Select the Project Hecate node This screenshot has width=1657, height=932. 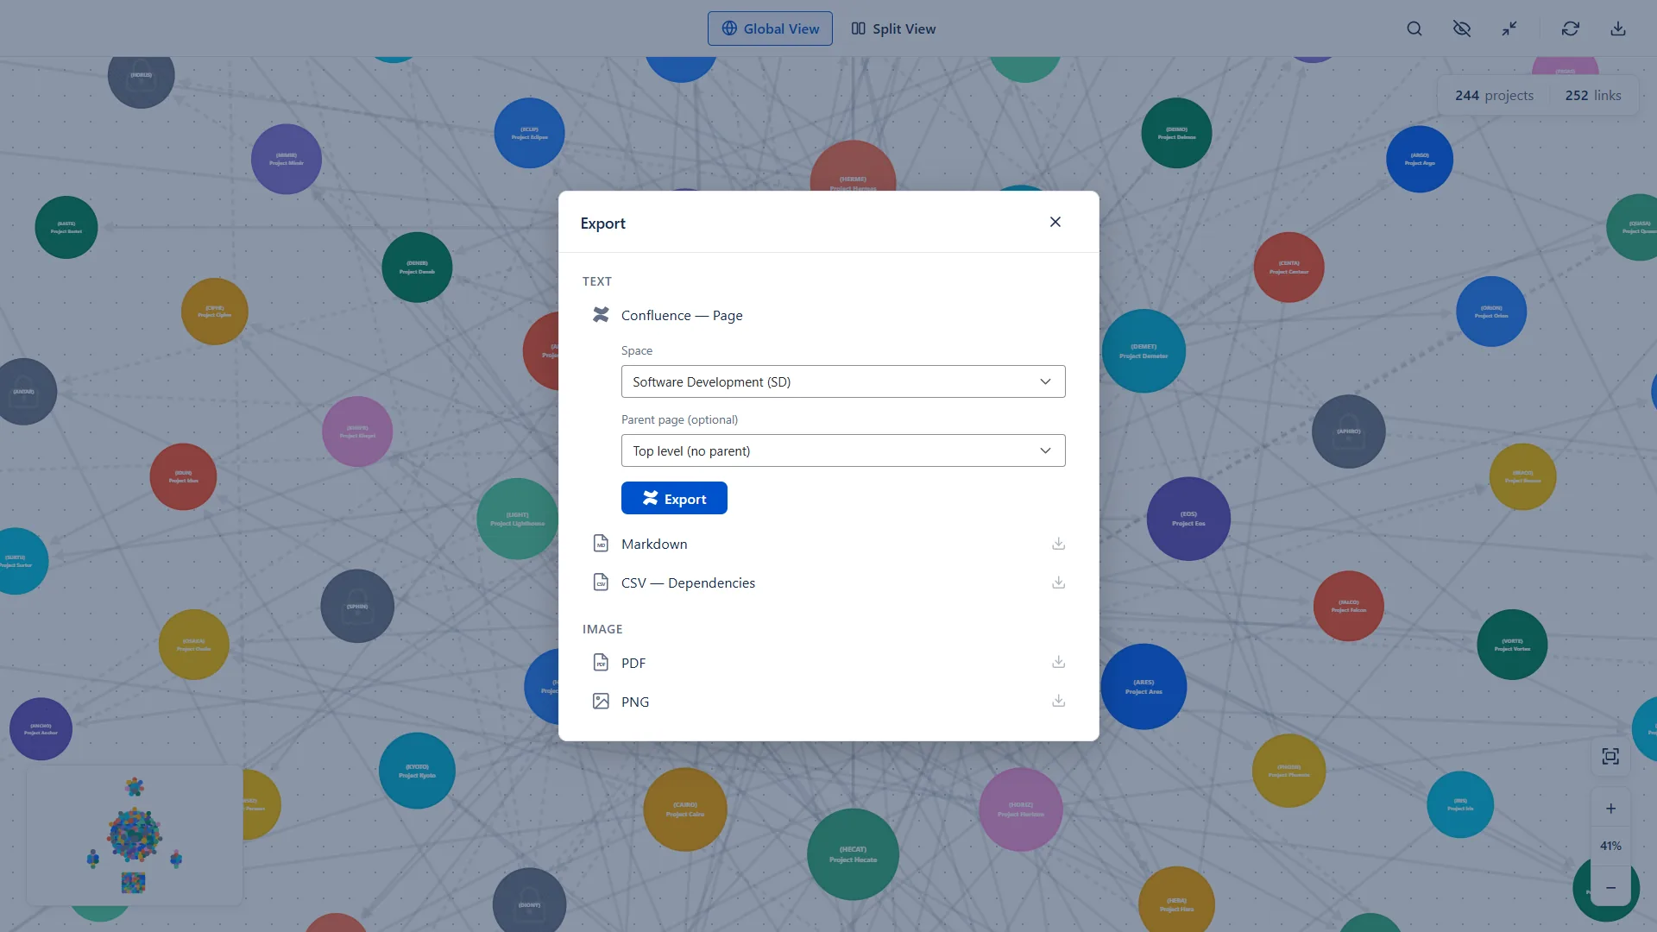[x=853, y=854]
